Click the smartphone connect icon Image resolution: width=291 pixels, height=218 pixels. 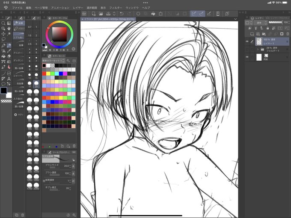(x=218, y=14)
